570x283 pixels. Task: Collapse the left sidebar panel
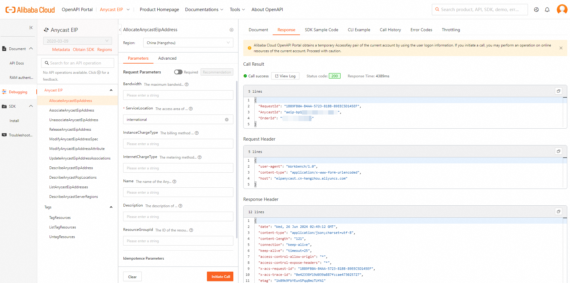(x=31, y=28)
